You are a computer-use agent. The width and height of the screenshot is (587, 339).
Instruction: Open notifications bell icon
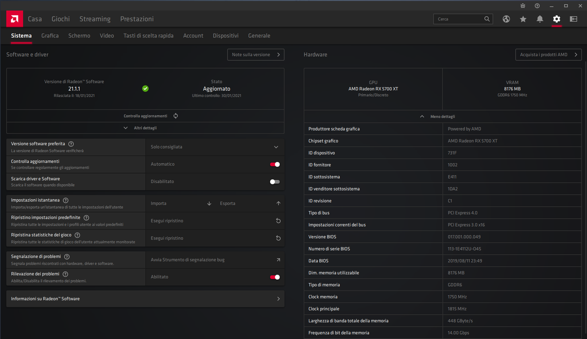(540, 19)
